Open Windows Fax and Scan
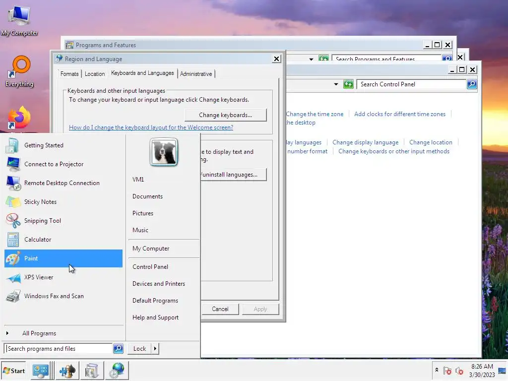Viewport: 508px width, 381px height. tap(63, 296)
